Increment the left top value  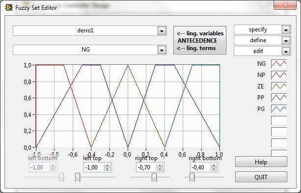108,165
